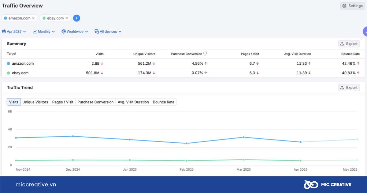Click the 4B y-axis label
367x193 pixels.
10,130
